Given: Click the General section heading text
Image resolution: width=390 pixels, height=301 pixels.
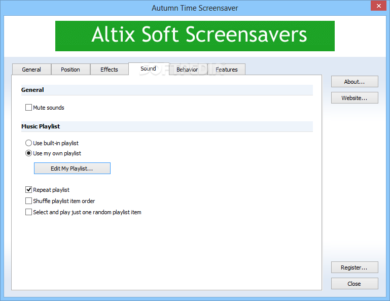Looking at the screenshot, I should [32, 90].
